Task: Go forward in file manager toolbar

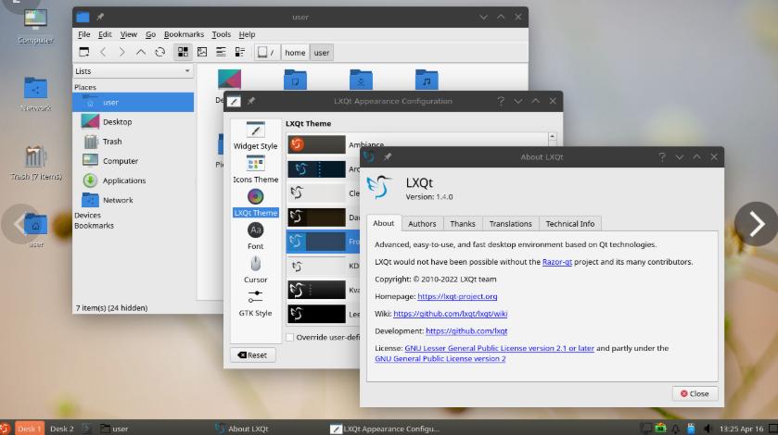Action: [x=122, y=52]
